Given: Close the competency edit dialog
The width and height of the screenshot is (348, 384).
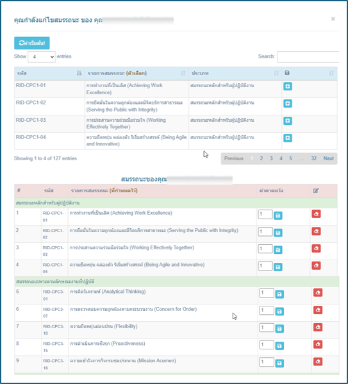Looking at the screenshot, I should (x=333, y=19).
